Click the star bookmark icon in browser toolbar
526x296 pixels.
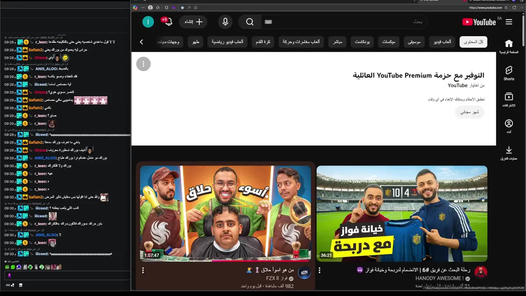pos(182,7)
